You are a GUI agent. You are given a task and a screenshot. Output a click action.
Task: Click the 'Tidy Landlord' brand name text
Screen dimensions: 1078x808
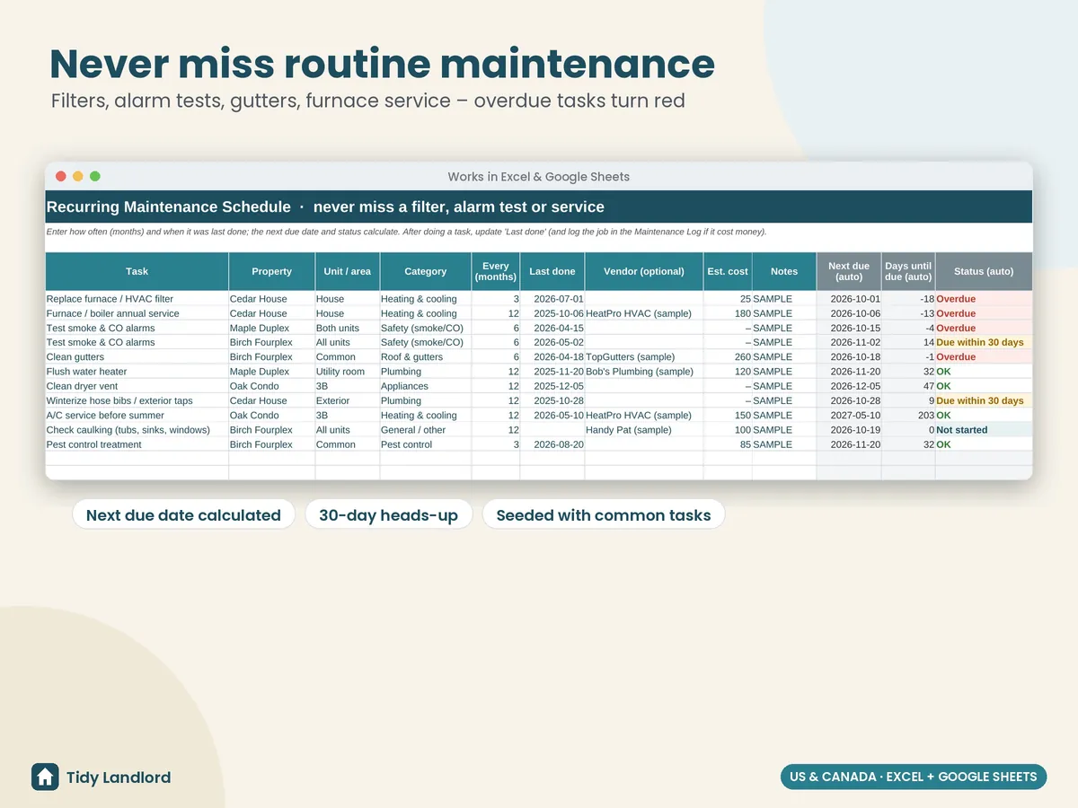[119, 777]
